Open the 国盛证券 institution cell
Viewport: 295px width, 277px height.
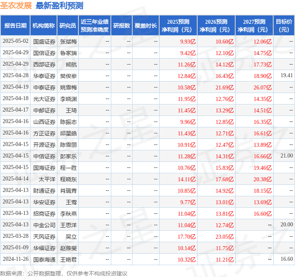[44, 41]
